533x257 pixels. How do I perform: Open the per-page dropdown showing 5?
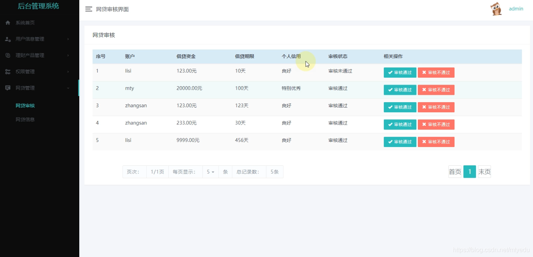pyautogui.click(x=210, y=172)
